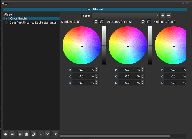This screenshot has height=139, width=192.
Task: Select the 360: Rectilinear to Equirectangular filter
Action: (33, 23)
